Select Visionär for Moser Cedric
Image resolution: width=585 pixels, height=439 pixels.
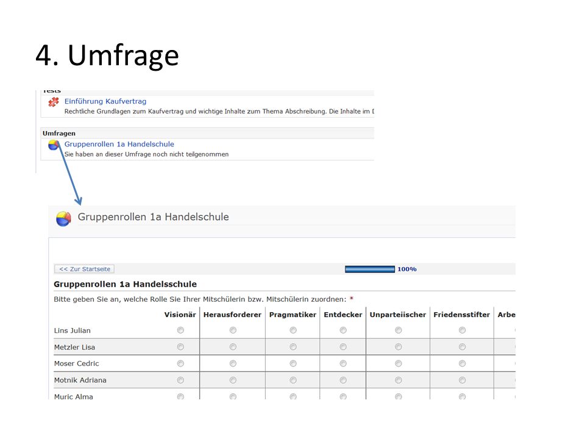(x=180, y=363)
